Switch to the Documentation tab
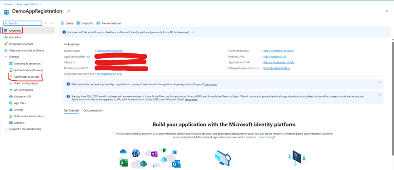The image size is (394, 170). pyautogui.click(x=93, y=110)
